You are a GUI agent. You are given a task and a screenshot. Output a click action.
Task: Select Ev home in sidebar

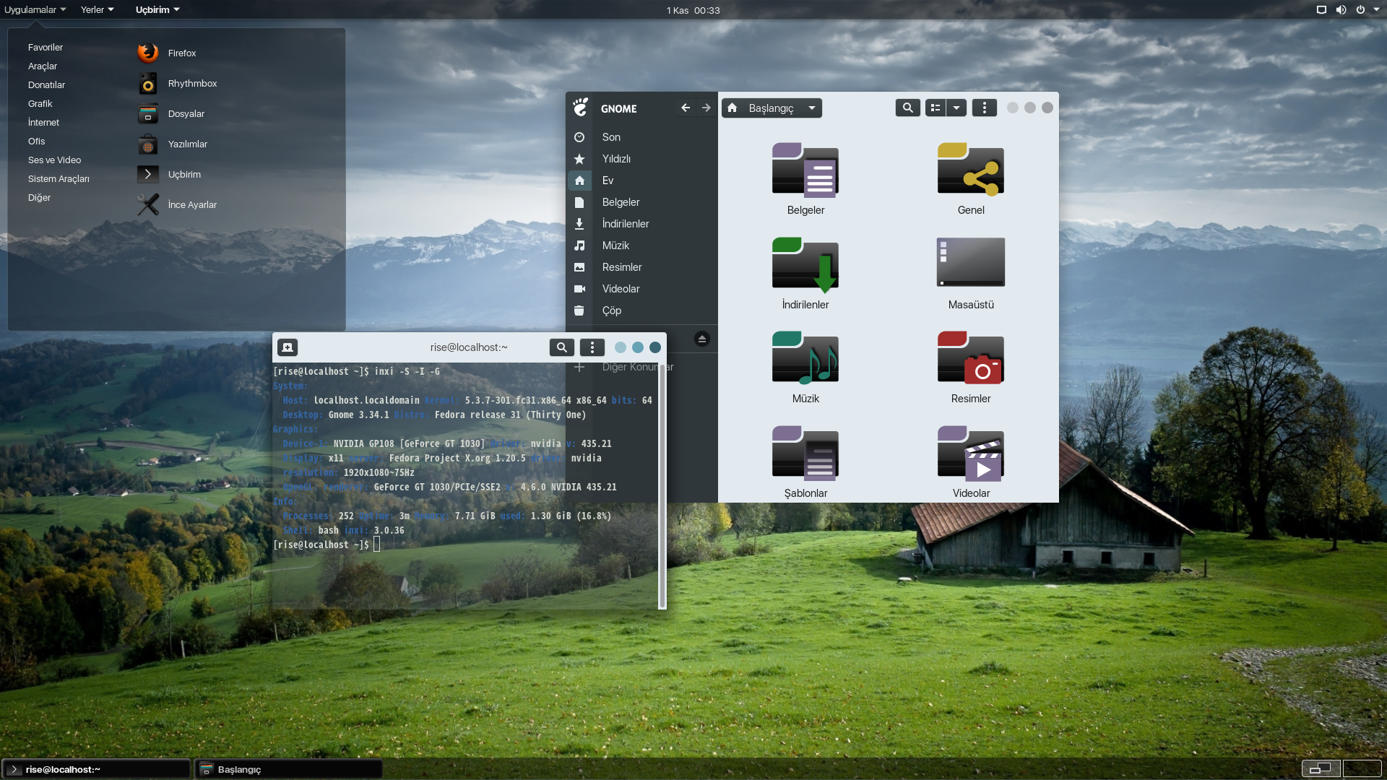pos(641,181)
